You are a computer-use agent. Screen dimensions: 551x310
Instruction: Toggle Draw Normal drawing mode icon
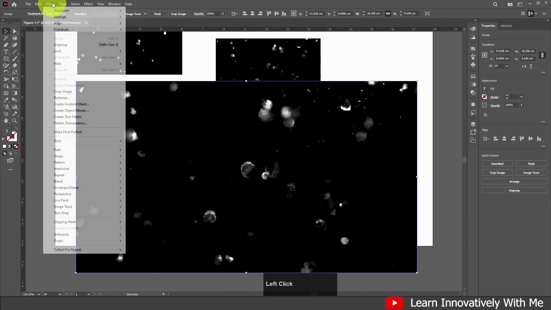tap(4, 153)
